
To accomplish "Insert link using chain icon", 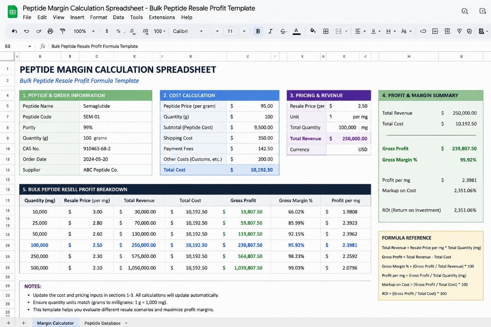I will (x=423, y=31).
